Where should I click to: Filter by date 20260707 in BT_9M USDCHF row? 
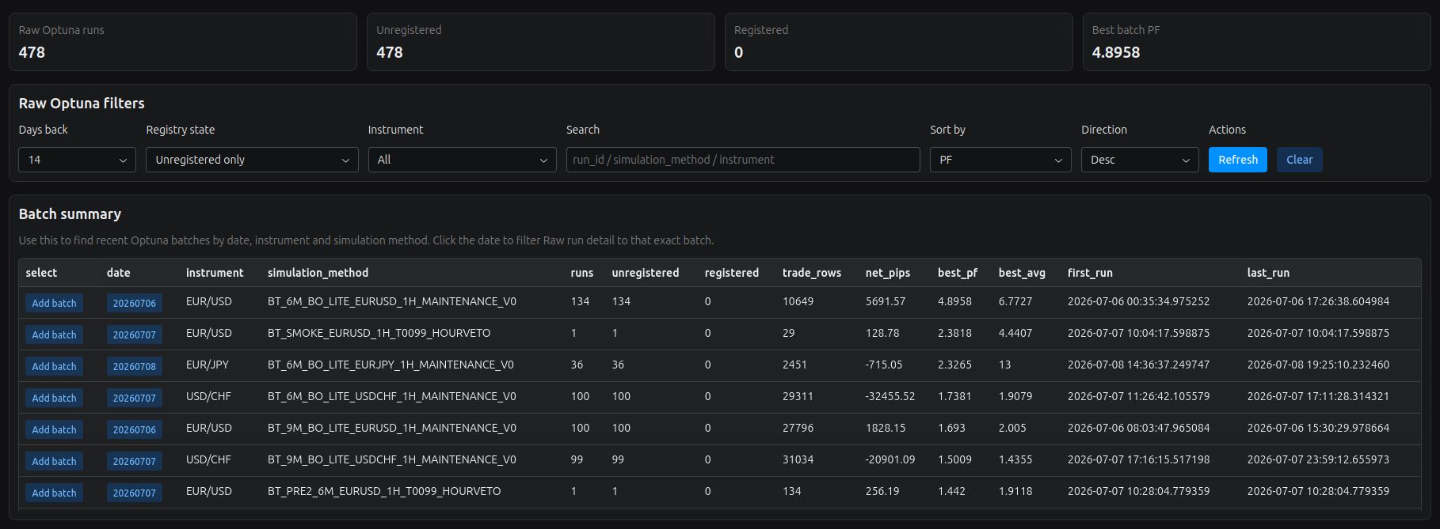coord(135,461)
